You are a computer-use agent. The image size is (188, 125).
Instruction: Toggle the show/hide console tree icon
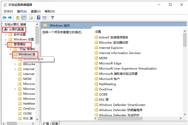tap(24, 18)
